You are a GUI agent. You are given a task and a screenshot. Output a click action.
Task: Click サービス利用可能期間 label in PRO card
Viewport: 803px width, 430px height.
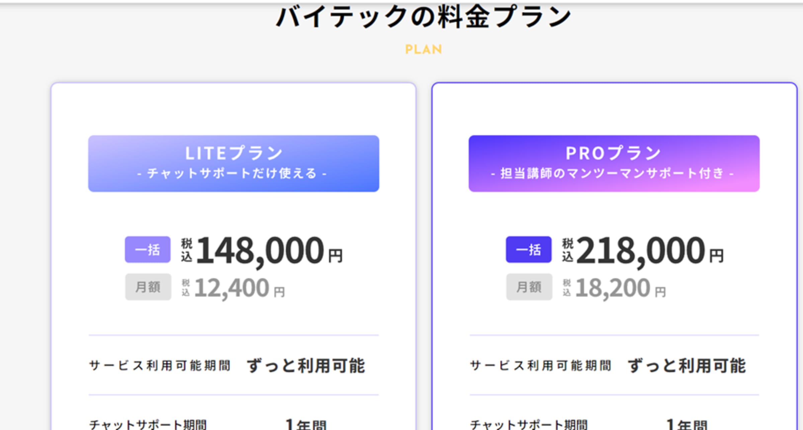[541, 365]
